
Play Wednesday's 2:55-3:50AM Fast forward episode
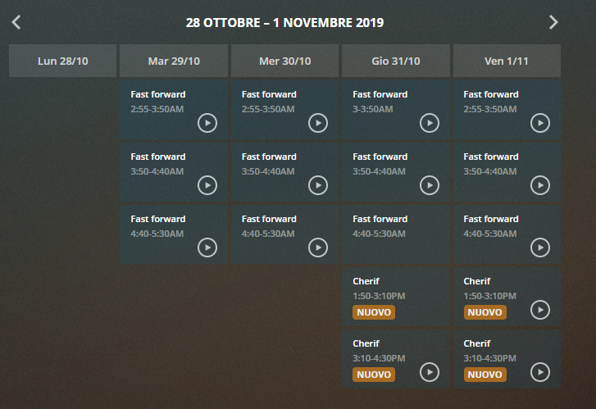tap(318, 123)
